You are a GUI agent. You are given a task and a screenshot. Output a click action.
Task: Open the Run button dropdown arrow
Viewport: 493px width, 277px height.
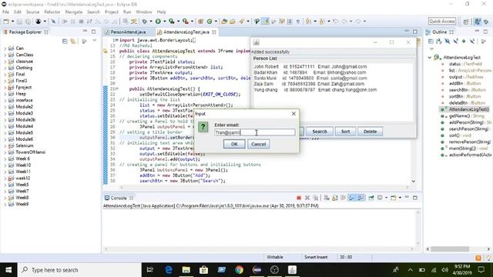coord(164,22)
